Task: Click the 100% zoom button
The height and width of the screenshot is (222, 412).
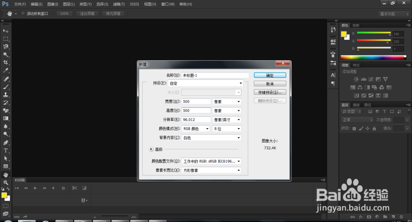Action: 64,14
